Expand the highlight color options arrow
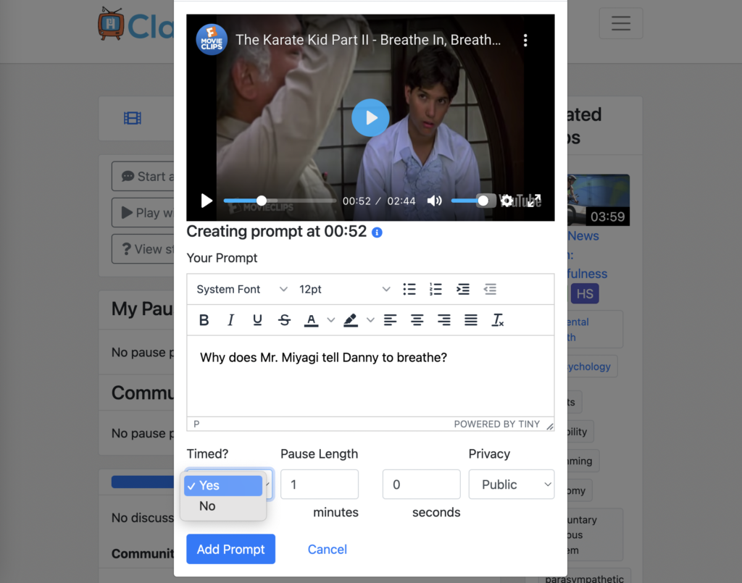Image resolution: width=742 pixels, height=583 pixels. coord(370,320)
